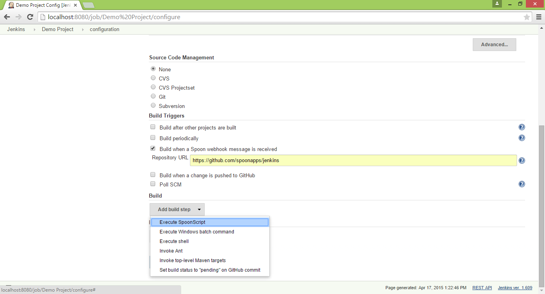
Task: Open the Chrome user profile button
Action: (x=497, y=4)
